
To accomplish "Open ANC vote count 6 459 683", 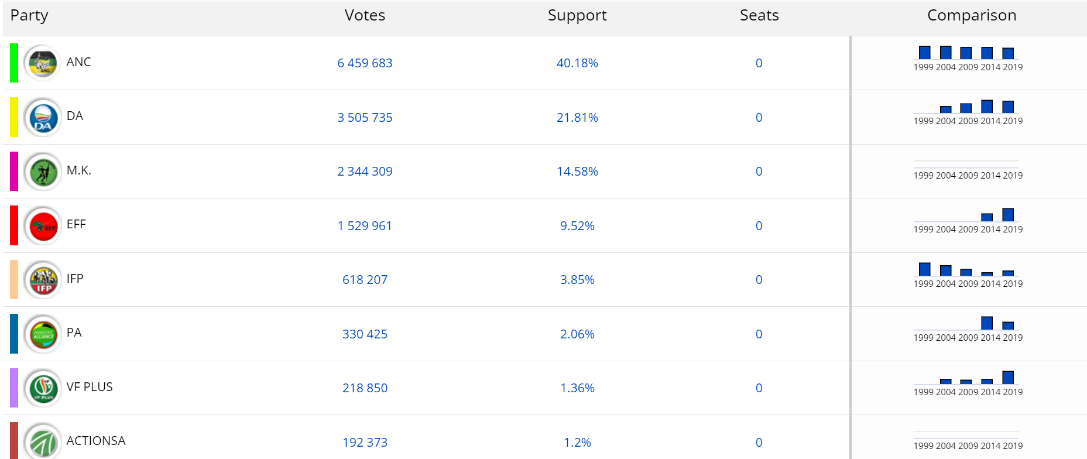I will (365, 63).
